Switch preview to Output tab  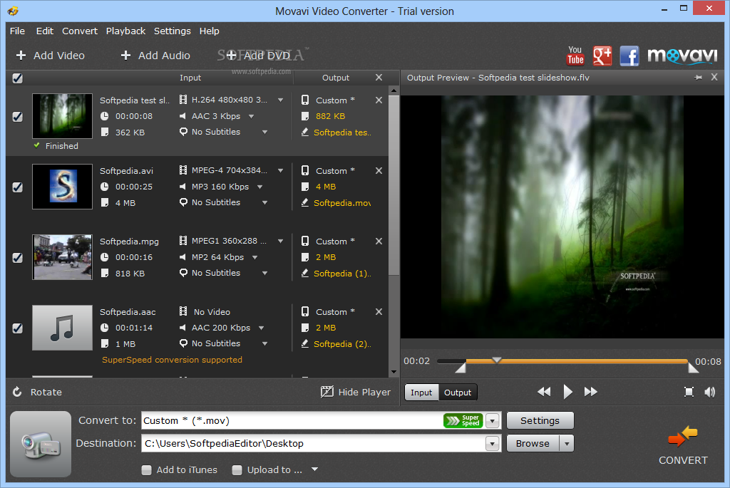point(458,392)
